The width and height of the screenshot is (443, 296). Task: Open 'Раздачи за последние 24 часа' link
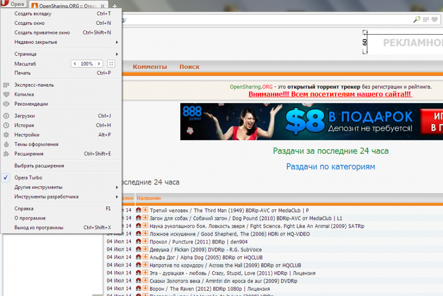(330, 151)
